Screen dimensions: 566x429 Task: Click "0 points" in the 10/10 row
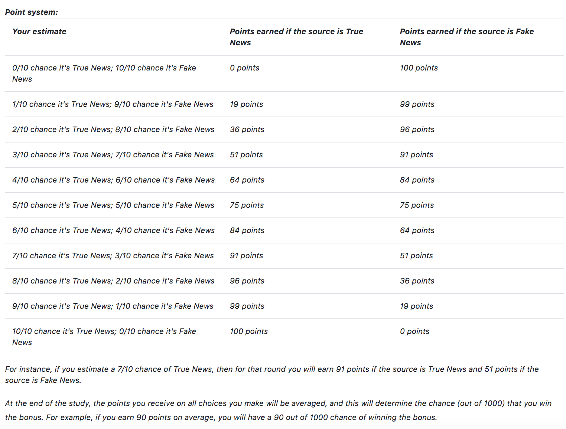point(414,331)
